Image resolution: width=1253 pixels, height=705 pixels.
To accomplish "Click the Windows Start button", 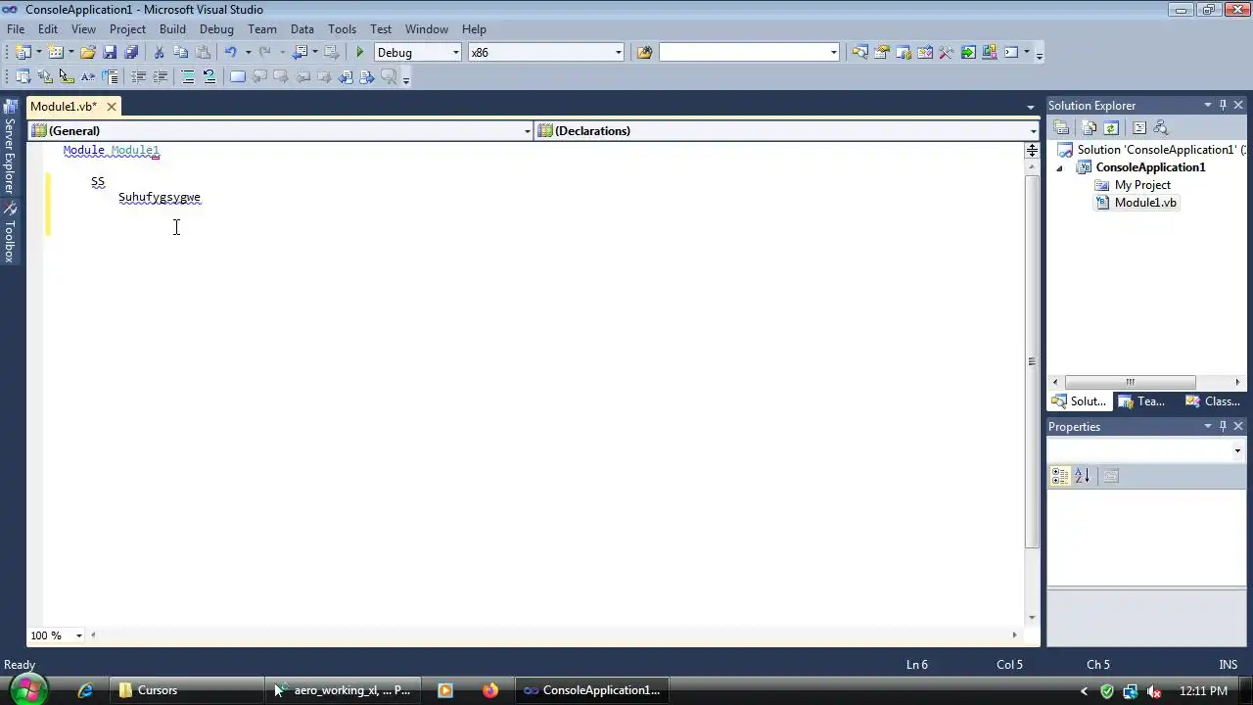I will coord(28,689).
